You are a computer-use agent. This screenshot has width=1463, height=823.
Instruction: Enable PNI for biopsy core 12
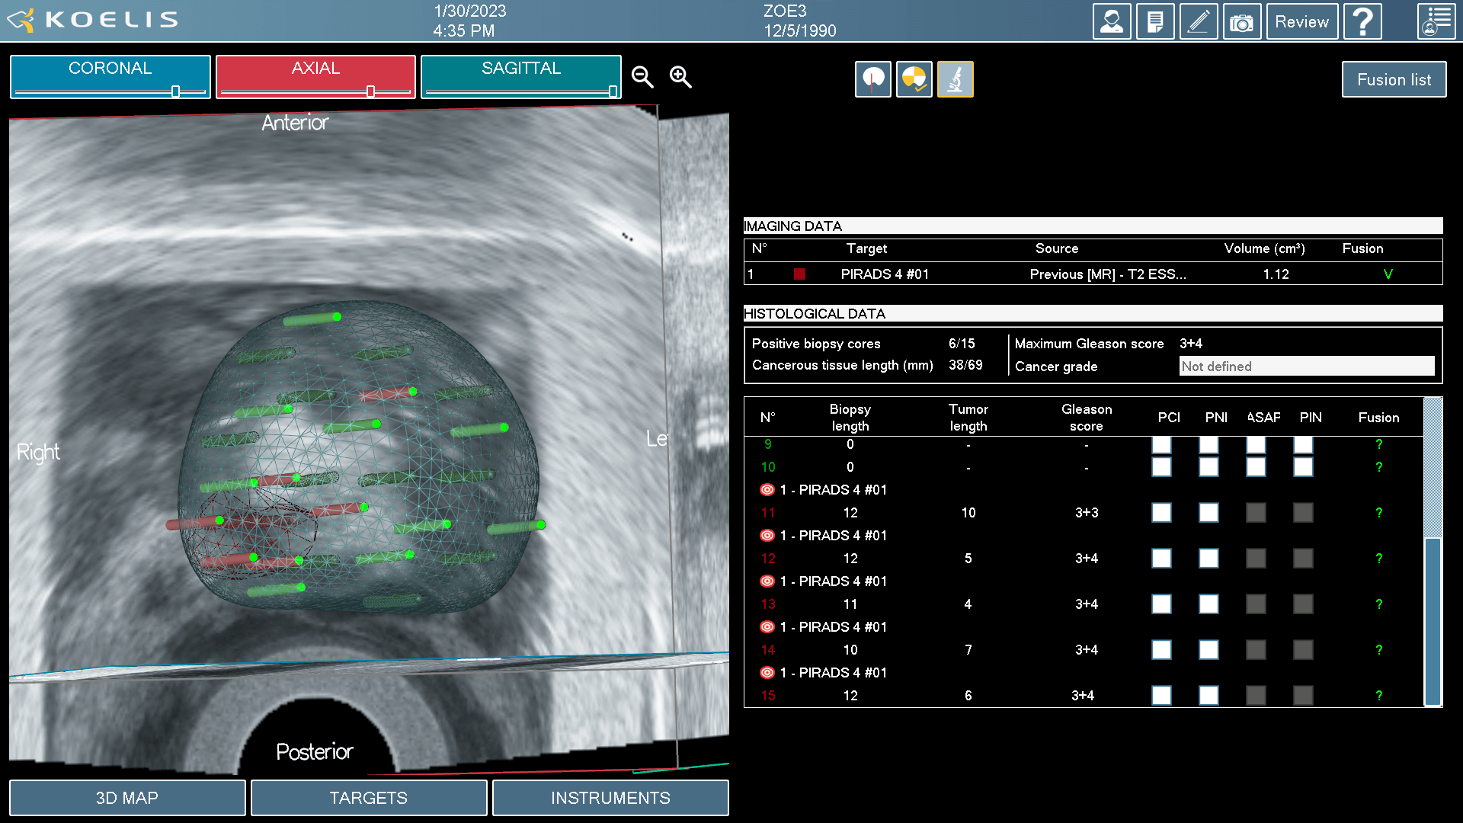(1208, 559)
